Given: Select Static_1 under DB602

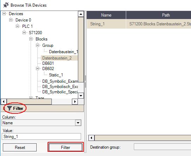Looking at the screenshot, I should coord(56,75).
